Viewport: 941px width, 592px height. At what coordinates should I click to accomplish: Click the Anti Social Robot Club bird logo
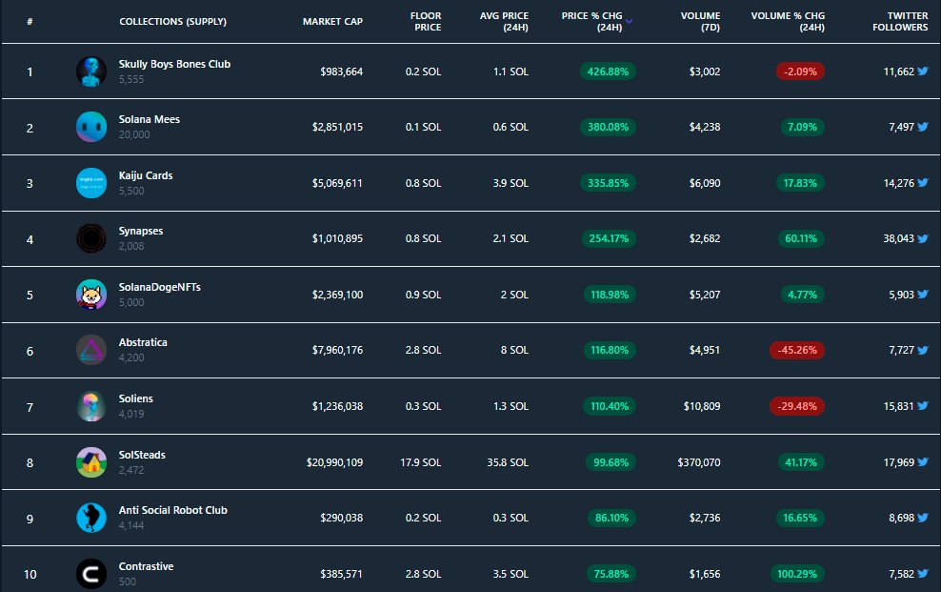(x=90, y=517)
